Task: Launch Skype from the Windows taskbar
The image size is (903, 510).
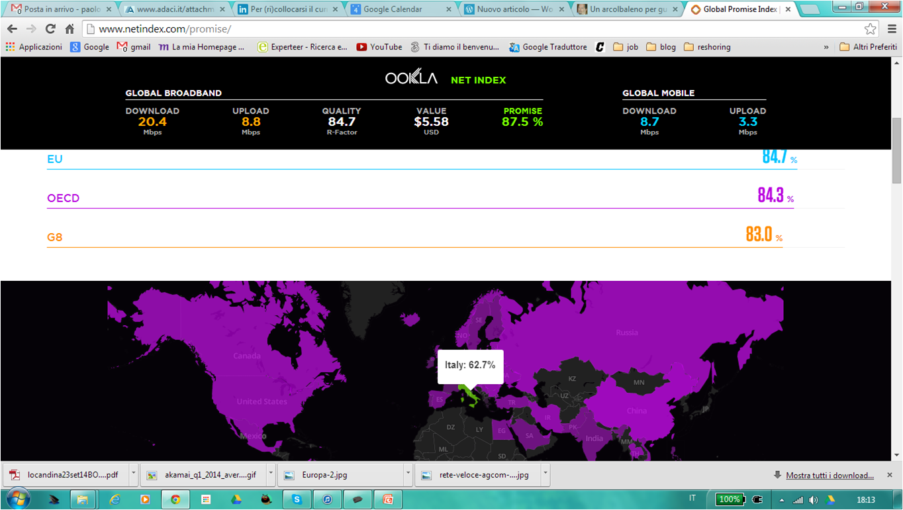Action: pyautogui.click(x=297, y=499)
